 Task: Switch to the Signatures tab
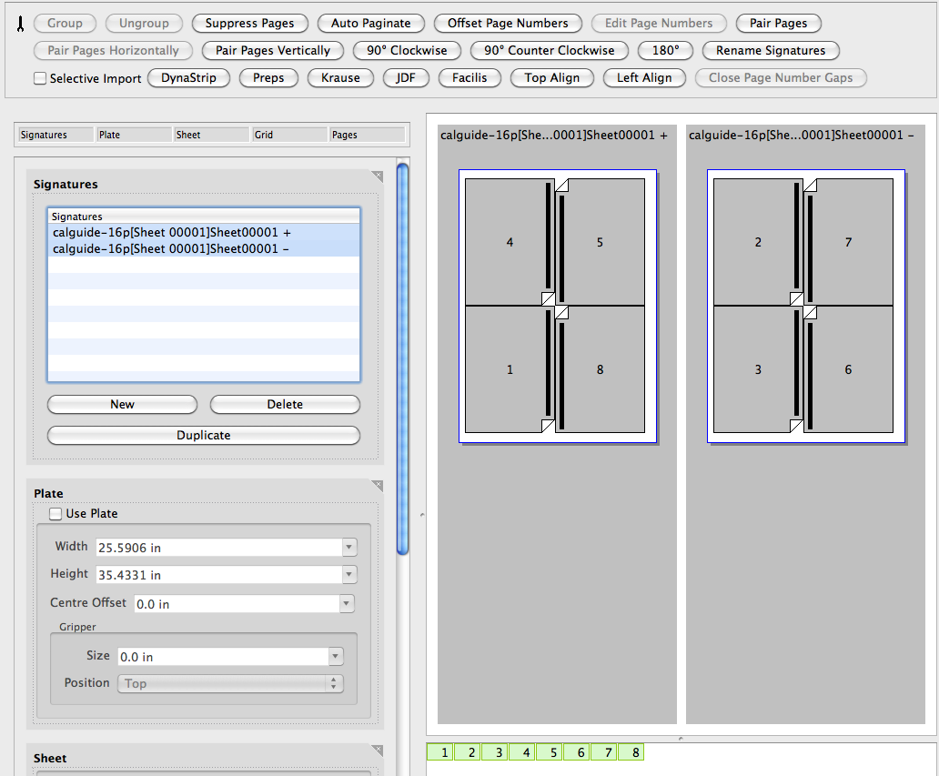56,135
